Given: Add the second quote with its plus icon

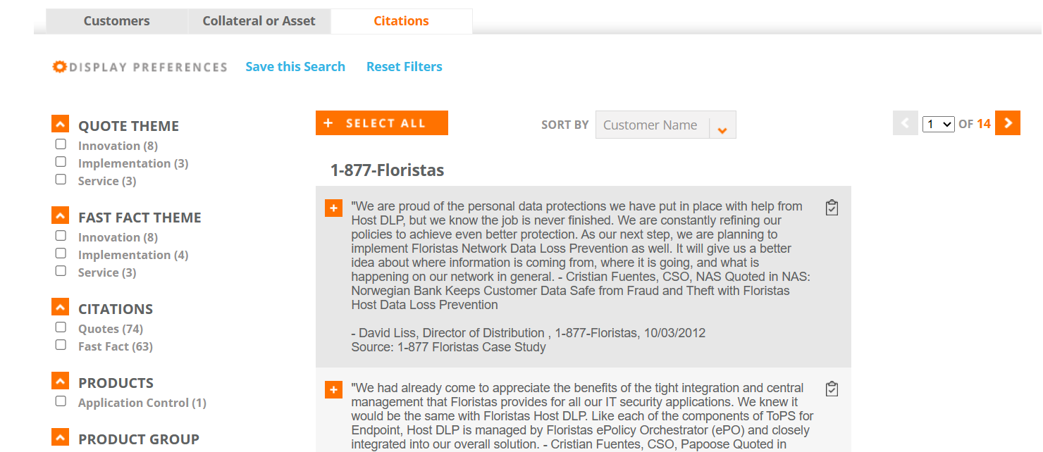Looking at the screenshot, I should coord(333,389).
